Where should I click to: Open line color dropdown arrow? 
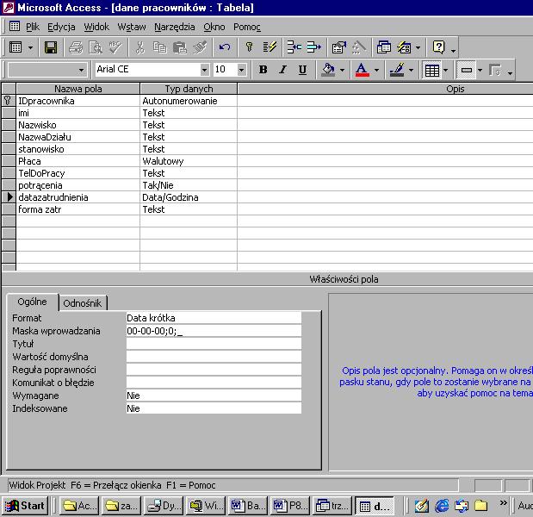click(412, 70)
